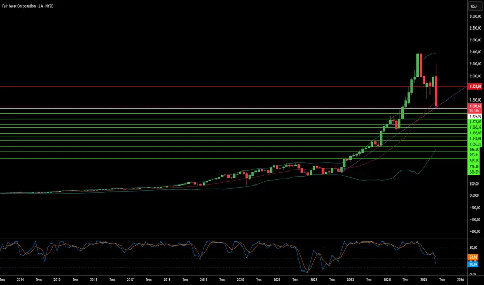The width and height of the screenshot is (484, 285).
Task: Click the 2022 label on time axis
Action: point(314,280)
